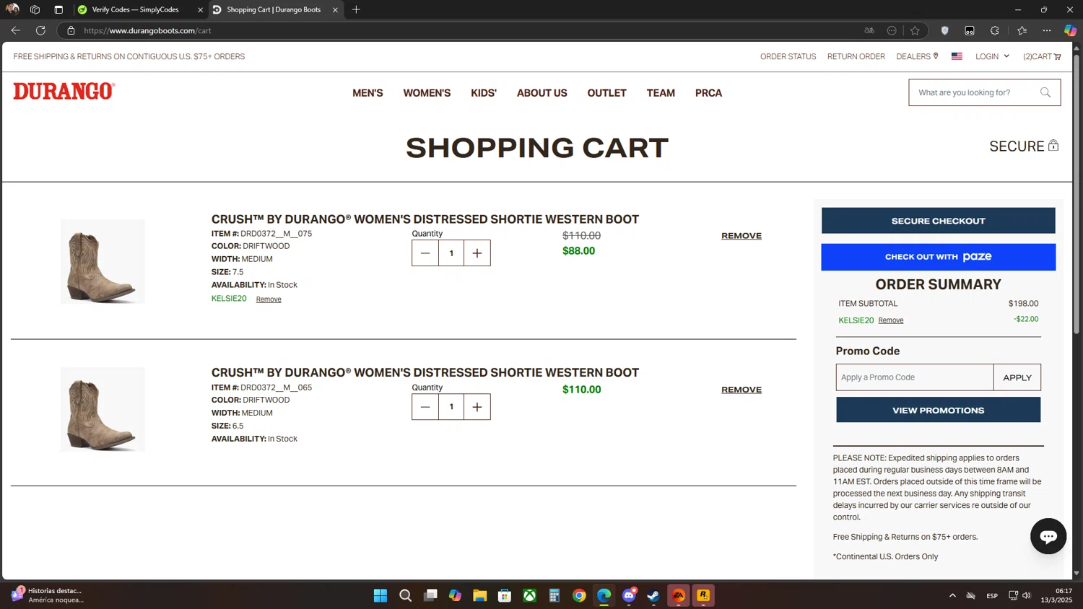Decrease quantity for size 7.5 boot
The height and width of the screenshot is (609, 1083).
425,253
